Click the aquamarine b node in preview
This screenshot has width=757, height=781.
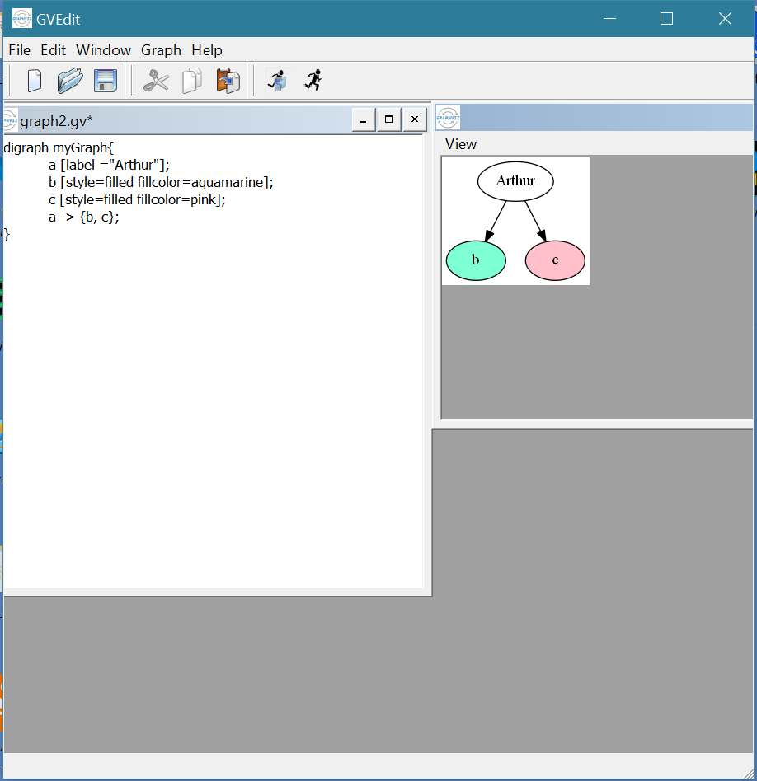[476, 260]
